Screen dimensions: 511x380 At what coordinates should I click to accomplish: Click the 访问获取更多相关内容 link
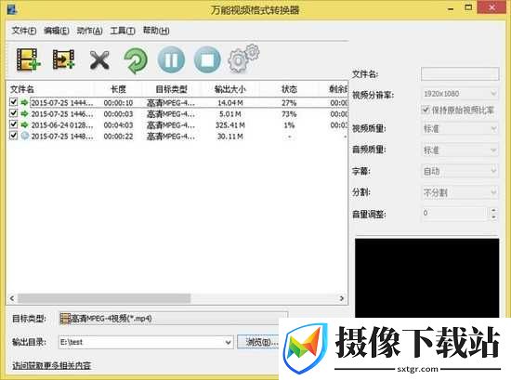[51, 366]
